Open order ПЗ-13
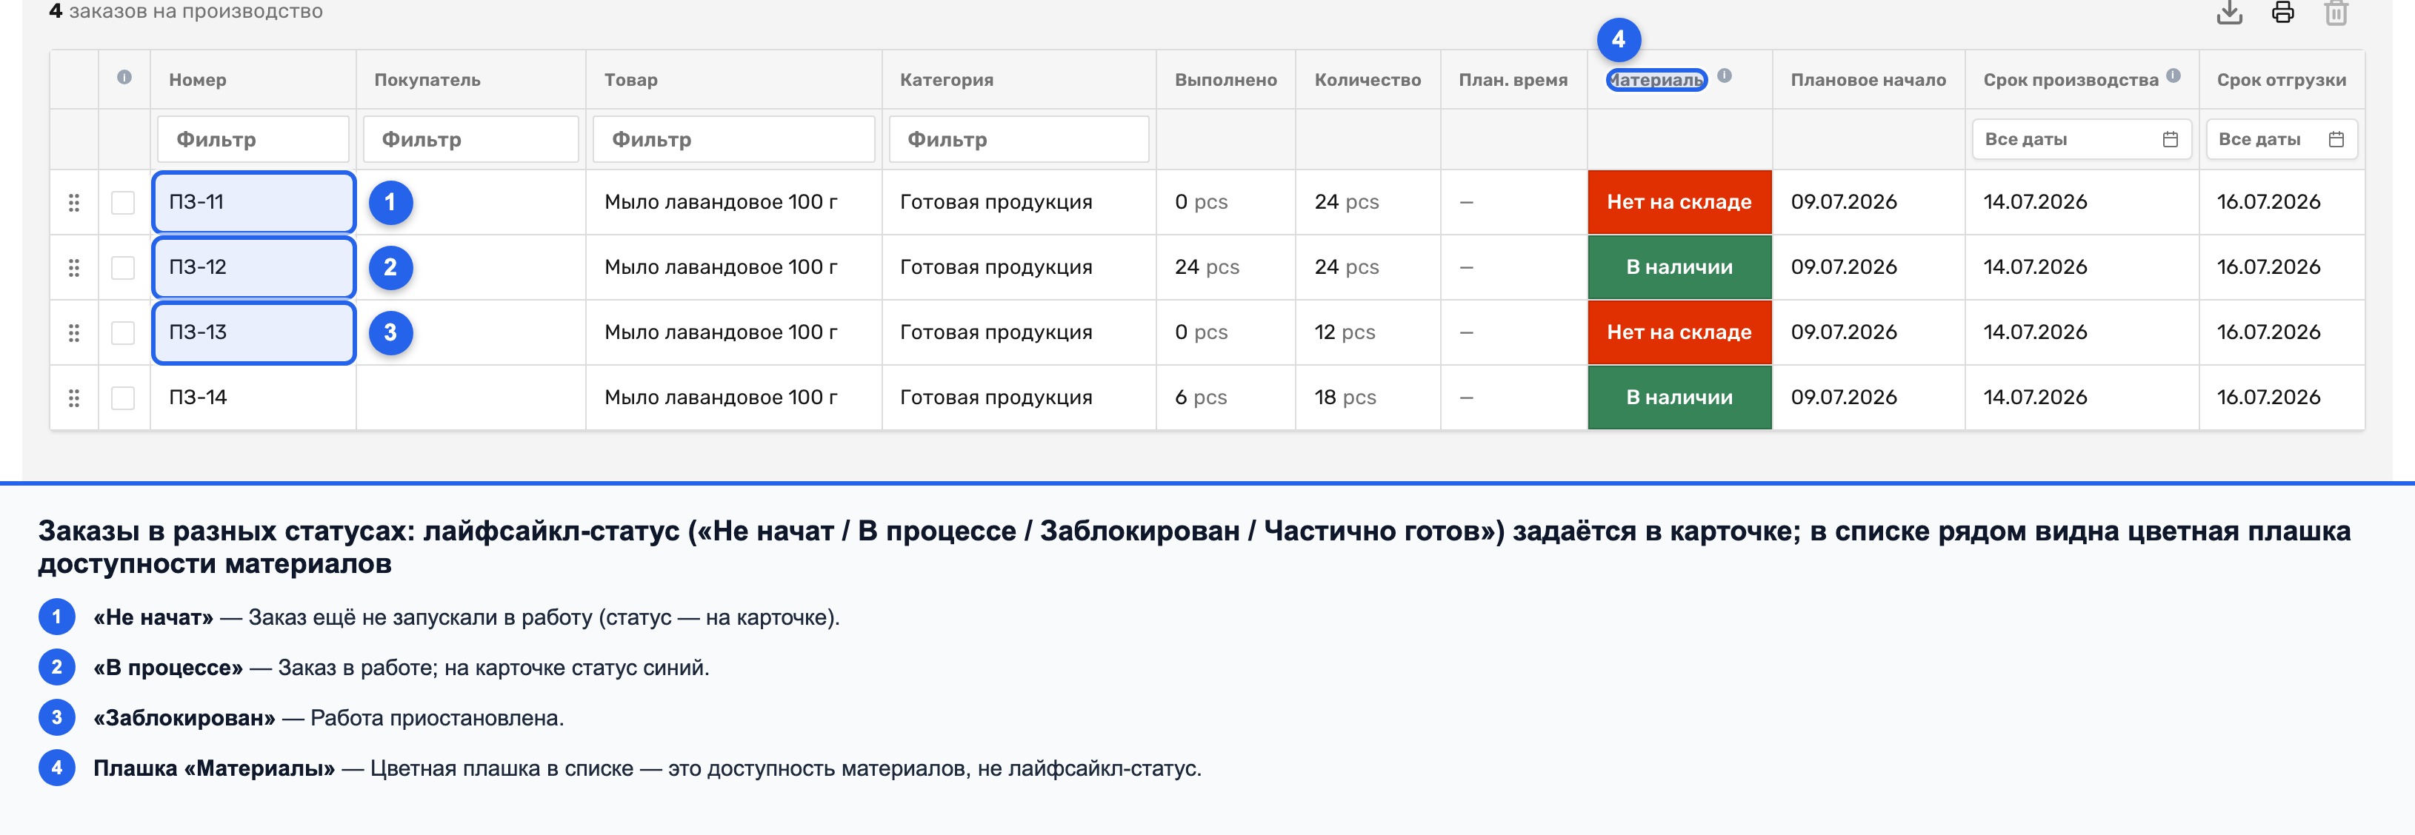 click(198, 332)
